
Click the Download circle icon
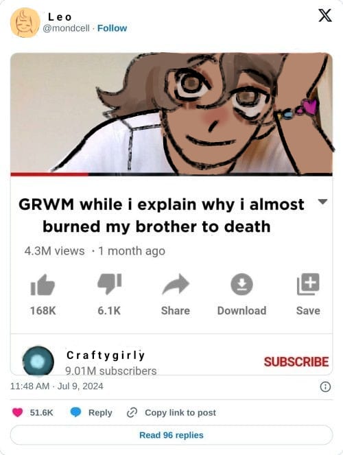click(x=241, y=284)
